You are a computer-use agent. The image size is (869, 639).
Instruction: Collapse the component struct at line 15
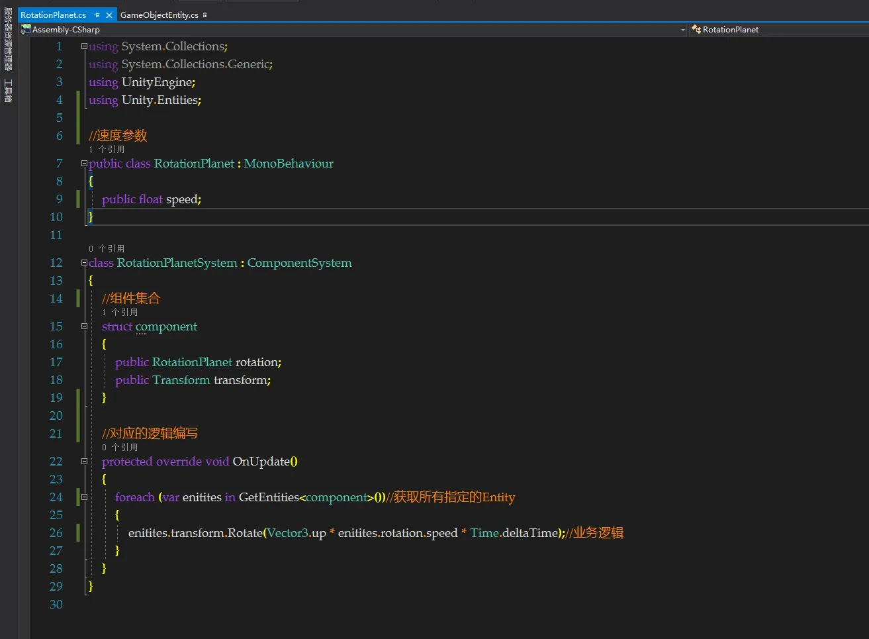coord(84,326)
